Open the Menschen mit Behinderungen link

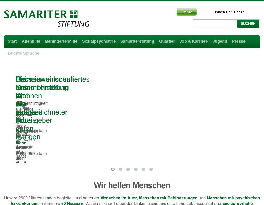(x=168, y=198)
